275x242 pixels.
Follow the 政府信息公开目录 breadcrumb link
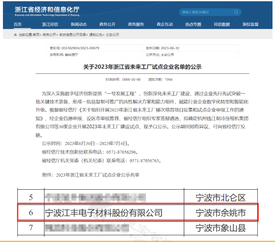click(72, 35)
